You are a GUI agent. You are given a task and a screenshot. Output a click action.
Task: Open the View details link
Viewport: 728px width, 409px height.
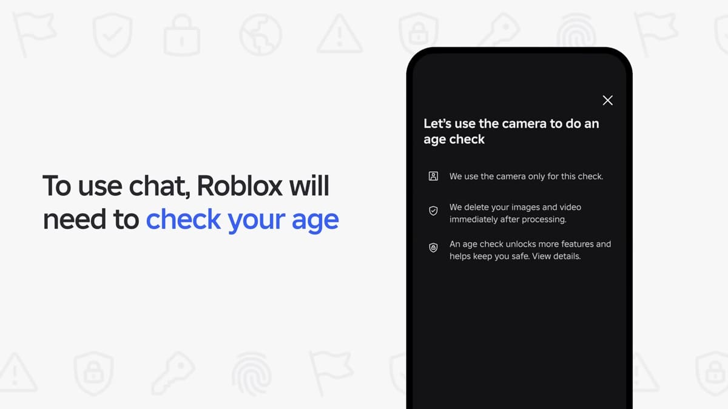558,256
